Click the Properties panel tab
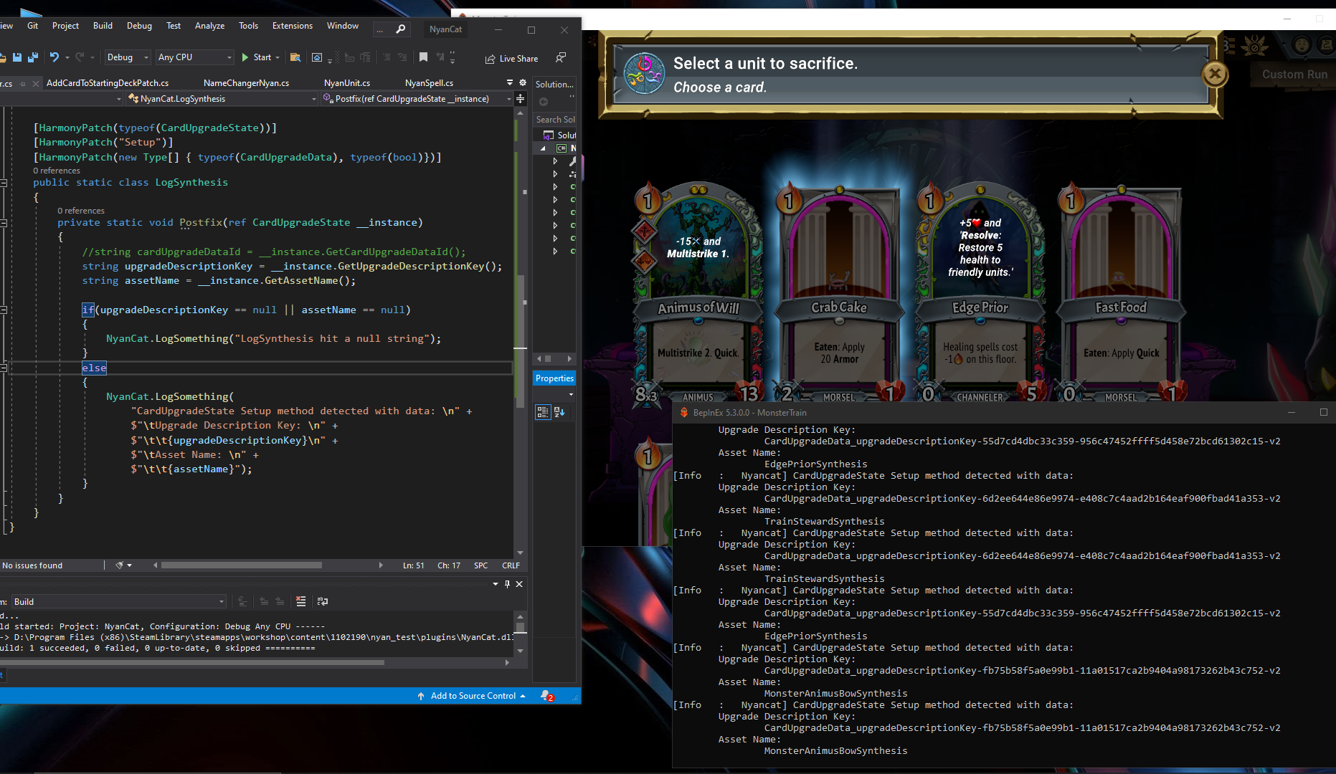This screenshot has width=1336, height=774. tap(554, 378)
